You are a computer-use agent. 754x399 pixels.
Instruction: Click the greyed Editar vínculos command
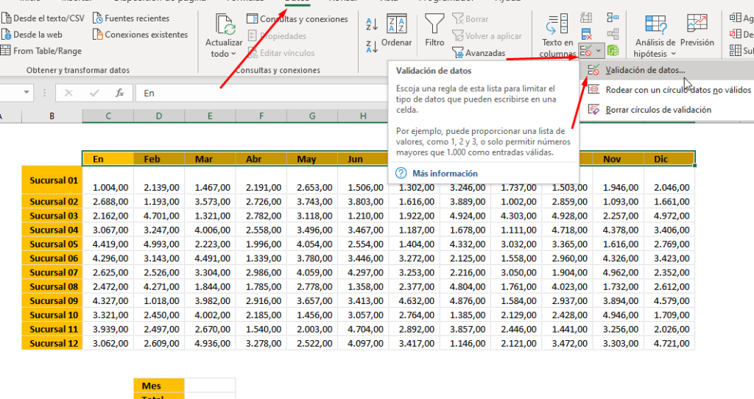click(x=281, y=53)
